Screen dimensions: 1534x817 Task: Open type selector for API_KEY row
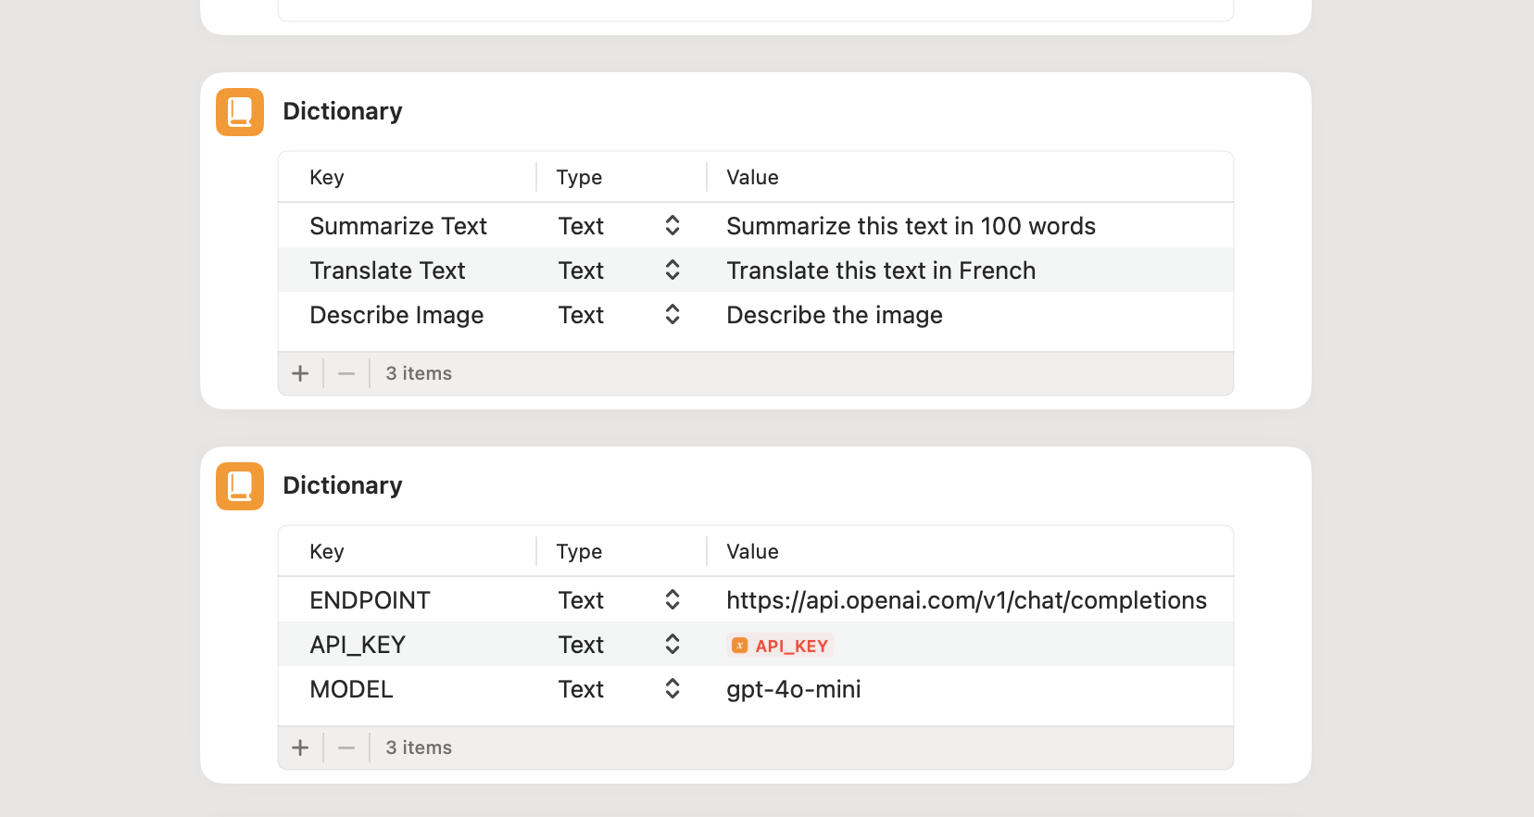(x=673, y=644)
